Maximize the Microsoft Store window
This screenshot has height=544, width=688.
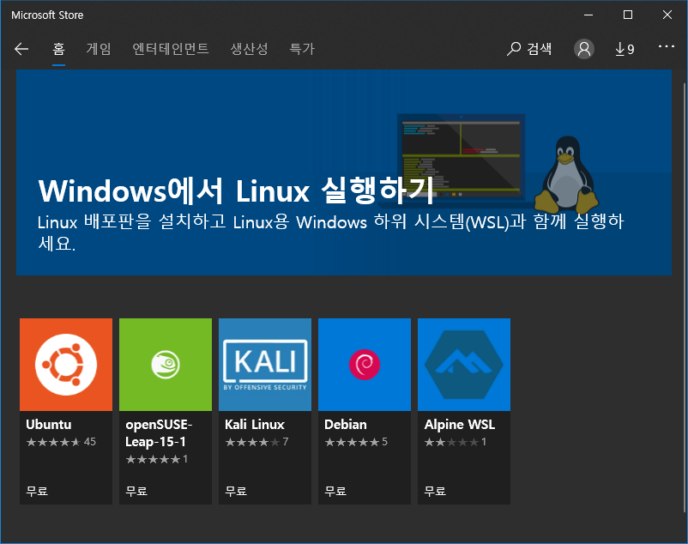(x=628, y=15)
